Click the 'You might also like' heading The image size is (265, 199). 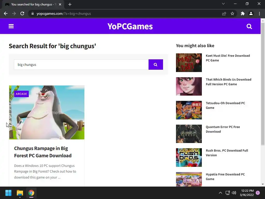[x=195, y=46]
